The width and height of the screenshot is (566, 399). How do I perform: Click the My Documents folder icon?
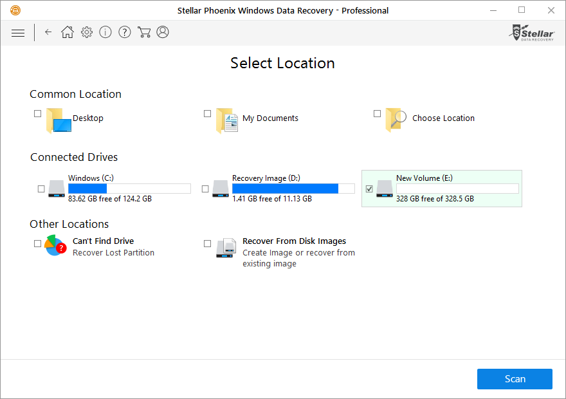click(226, 120)
